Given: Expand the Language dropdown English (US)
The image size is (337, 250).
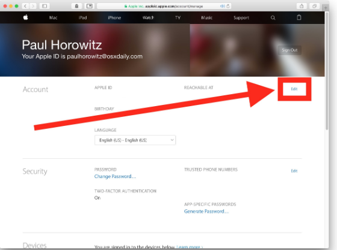Looking at the screenshot, I should tap(135, 140).
